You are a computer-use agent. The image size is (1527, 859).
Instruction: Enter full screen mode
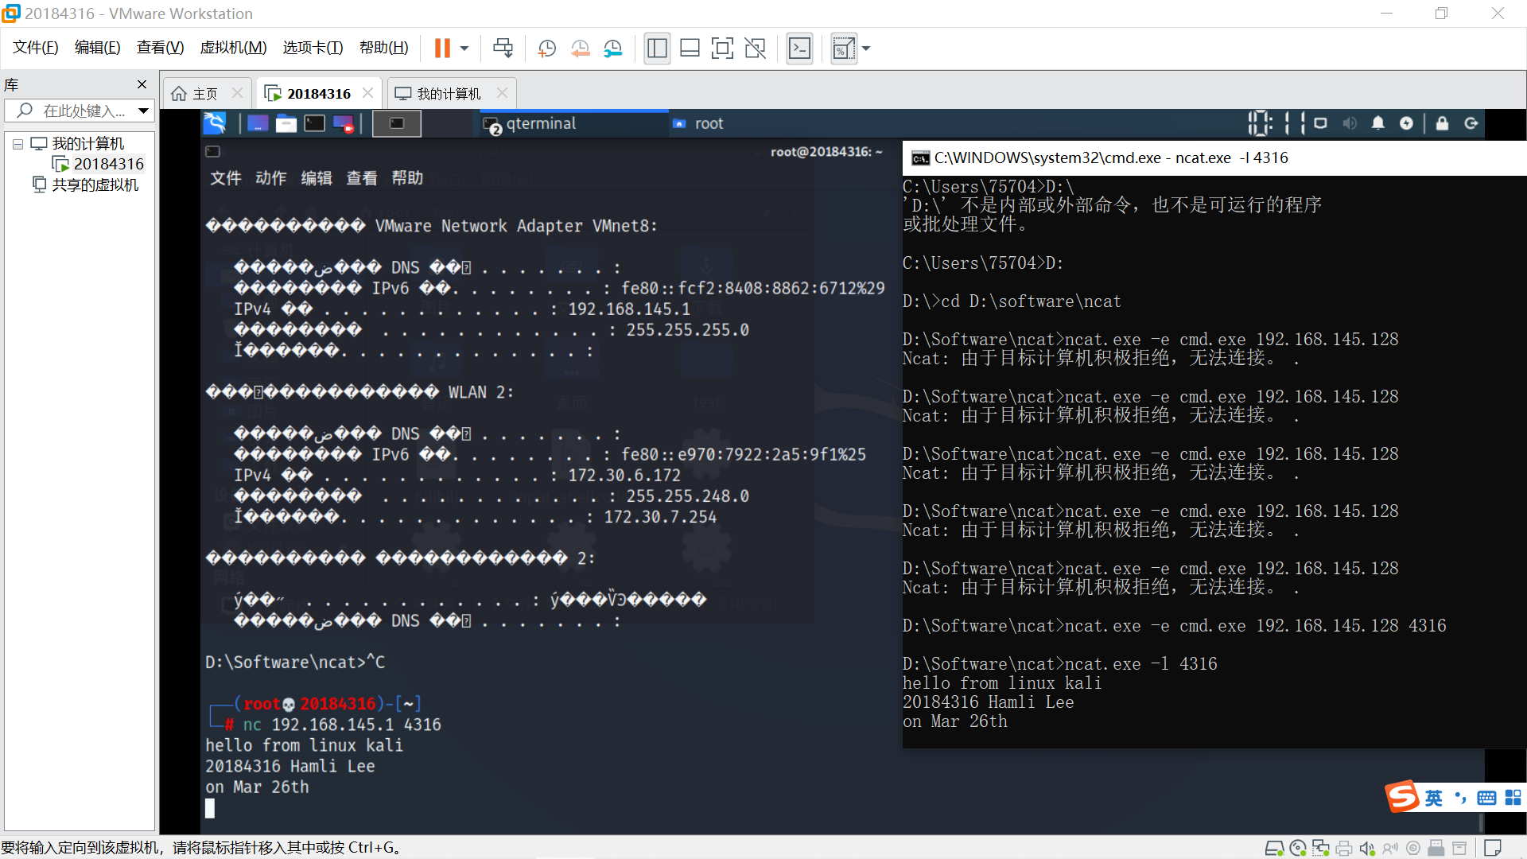[722, 49]
